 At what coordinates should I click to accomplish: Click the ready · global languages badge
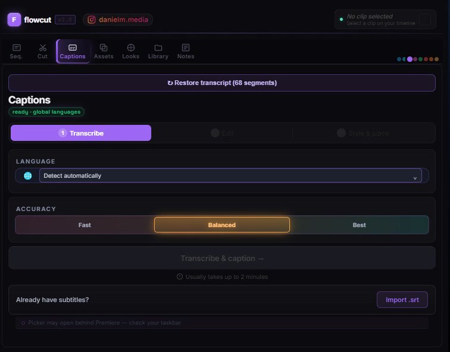(46, 112)
